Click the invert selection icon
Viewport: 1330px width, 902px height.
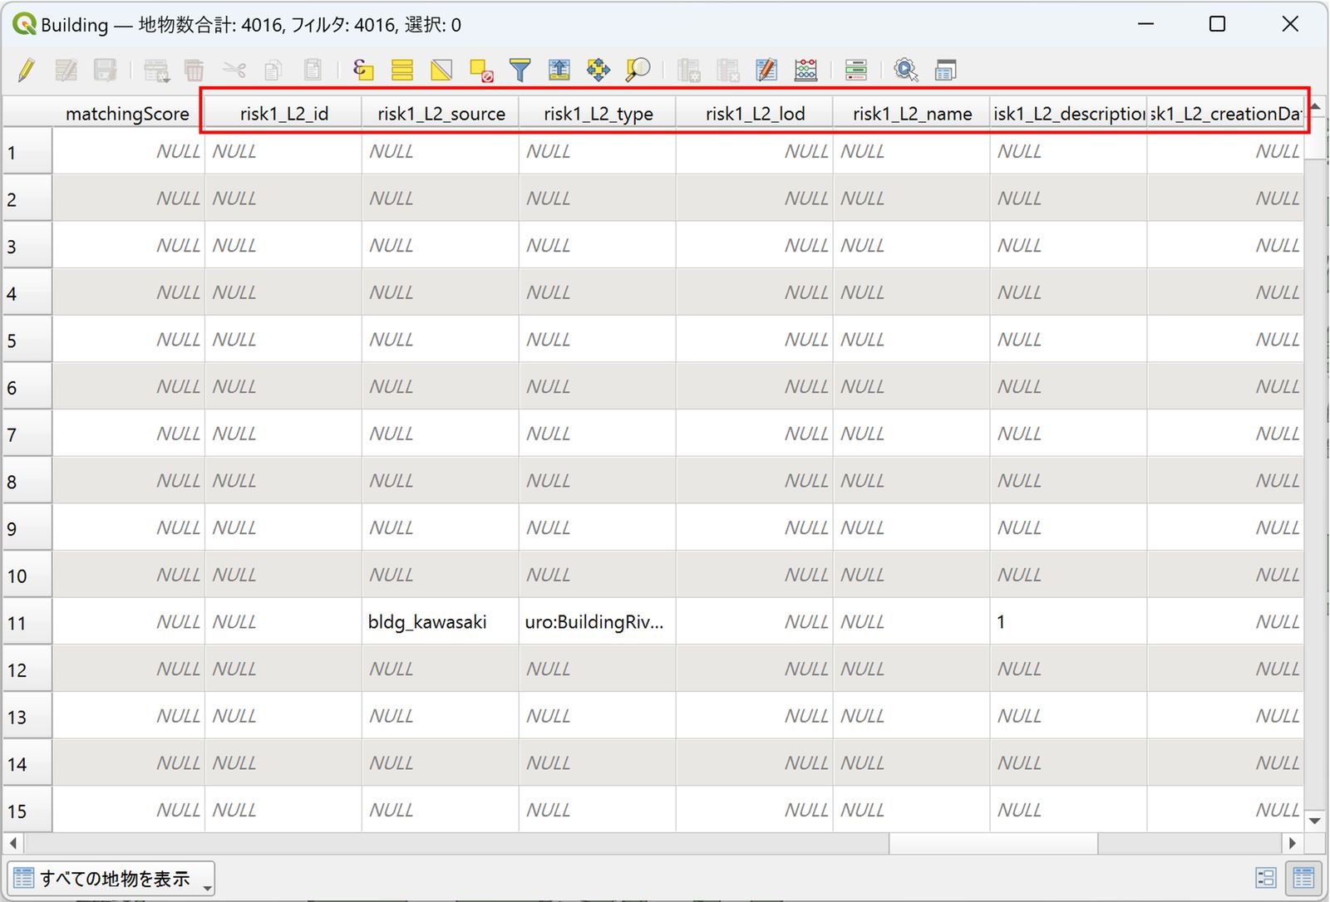pyautogui.click(x=441, y=70)
